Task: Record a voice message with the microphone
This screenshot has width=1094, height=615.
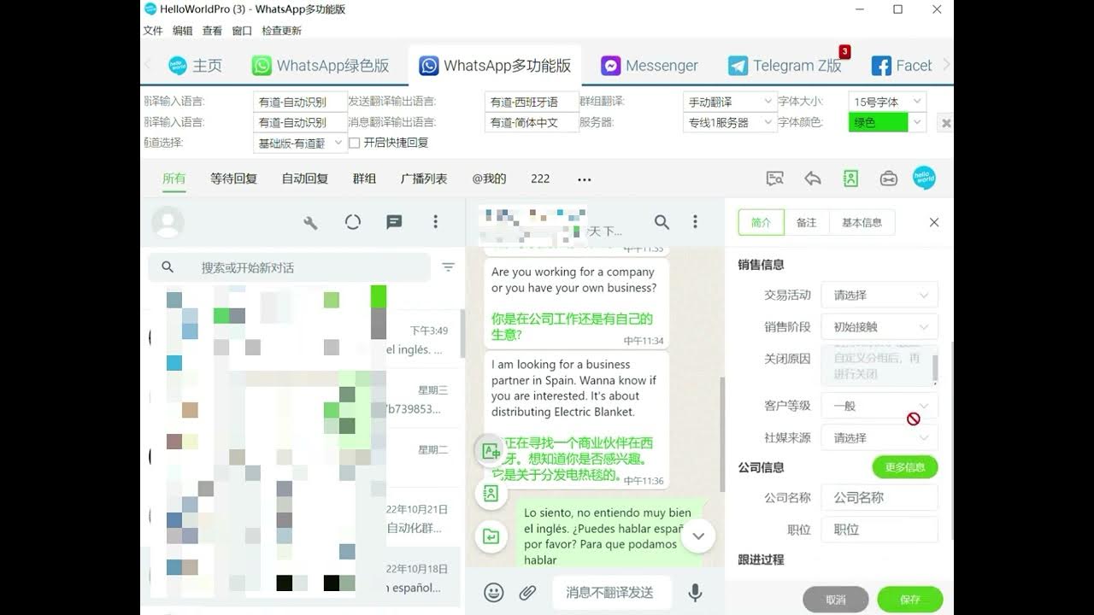Action: tap(695, 592)
